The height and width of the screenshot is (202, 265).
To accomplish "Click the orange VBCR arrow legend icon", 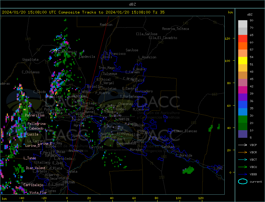I will [x=243, y=152].
